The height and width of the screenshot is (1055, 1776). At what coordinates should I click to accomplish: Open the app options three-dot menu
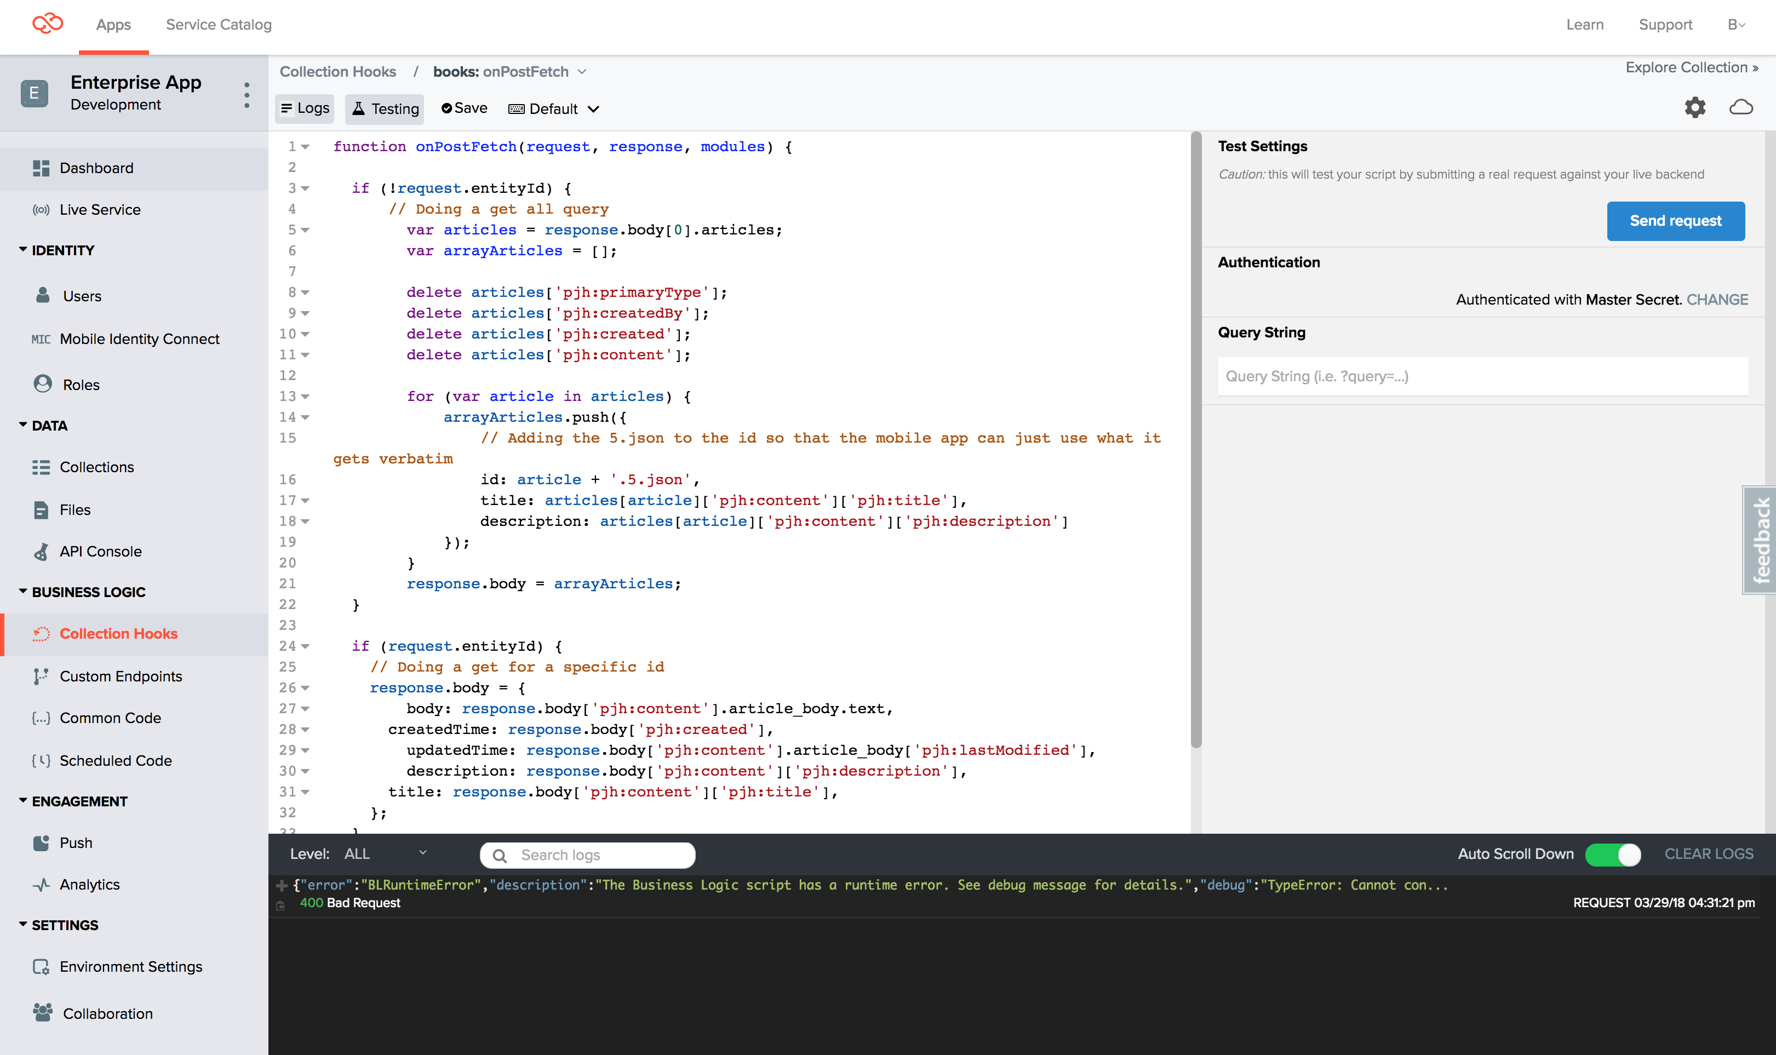tap(247, 95)
